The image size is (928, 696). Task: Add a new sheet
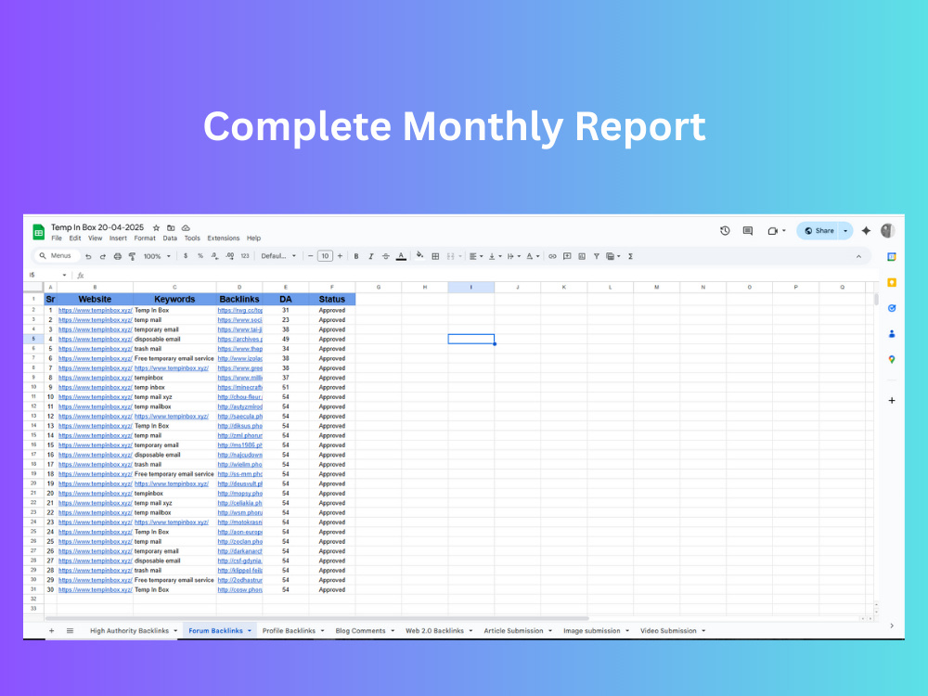tap(51, 631)
